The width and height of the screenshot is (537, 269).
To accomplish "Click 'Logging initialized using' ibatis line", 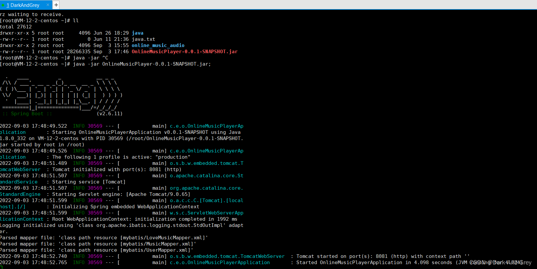I will pyautogui.click(x=122, y=225).
